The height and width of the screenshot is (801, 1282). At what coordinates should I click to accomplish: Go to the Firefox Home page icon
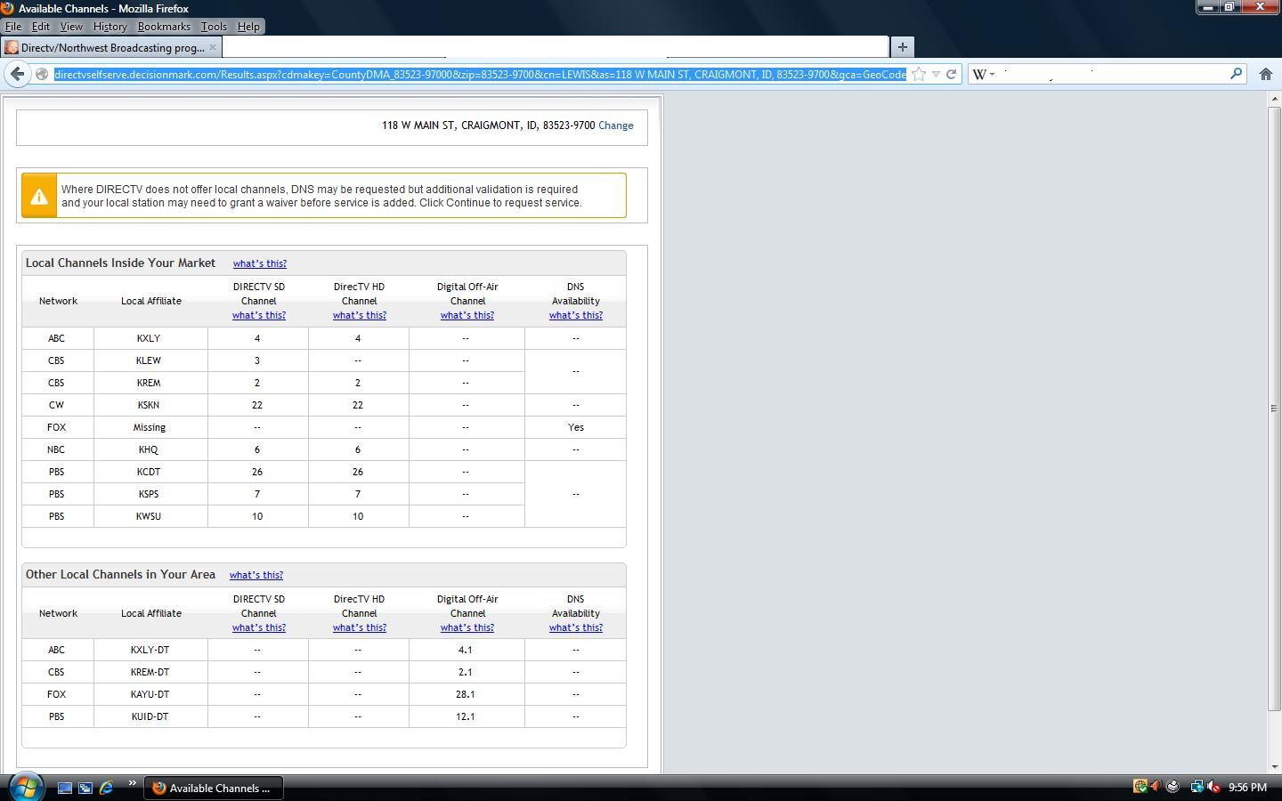click(x=1265, y=74)
